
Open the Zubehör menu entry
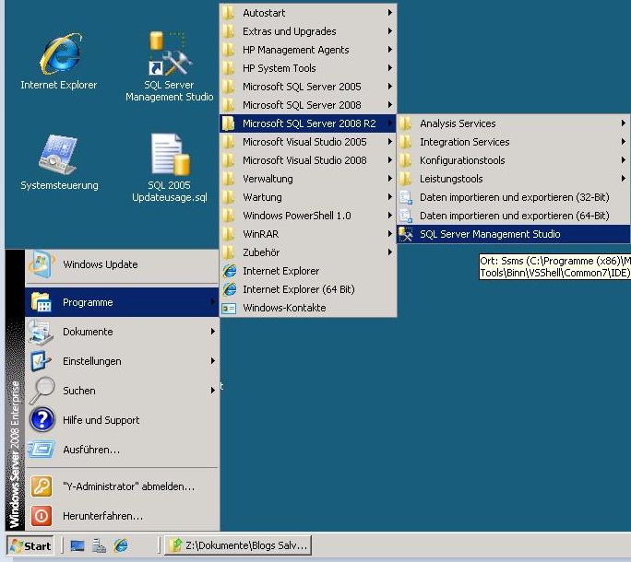[x=308, y=252]
